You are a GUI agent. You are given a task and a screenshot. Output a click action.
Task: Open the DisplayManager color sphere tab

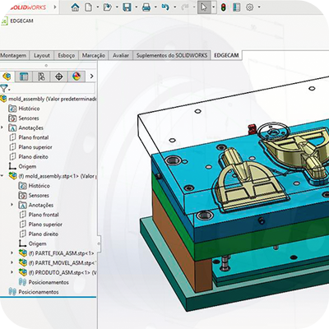[76, 76]
